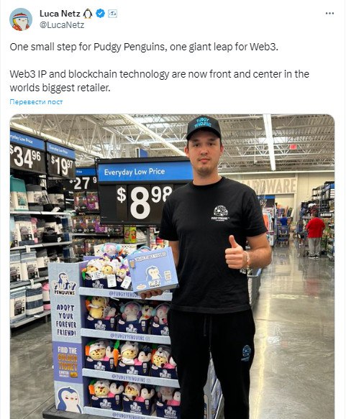Click the Pudgy Penguins cap in the photo
This screenshot has width=346, height=419.
click(204, 127)
